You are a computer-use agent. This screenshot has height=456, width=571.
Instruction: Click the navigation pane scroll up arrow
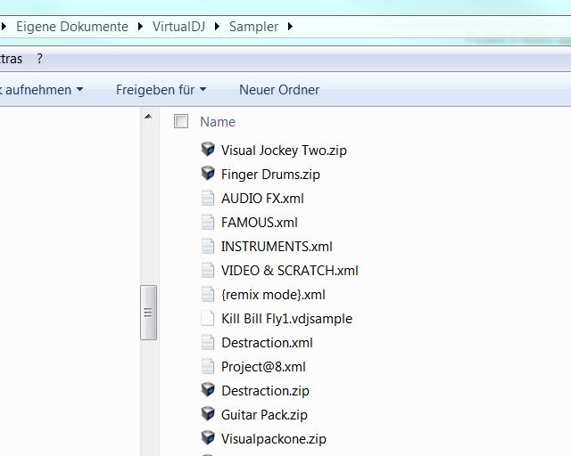pyautogui.click(x=148, y=117)
